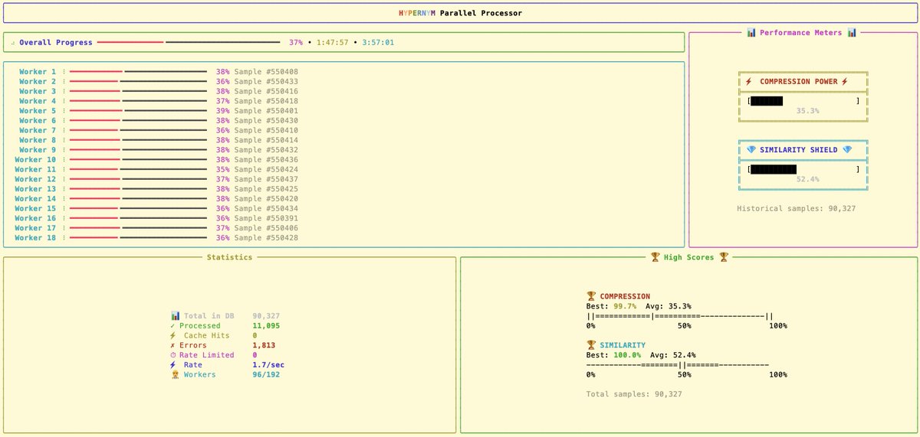Click Sample #550428
Image resolution: width=920 pixels, height=437 pixels.
tap(266, 238)
